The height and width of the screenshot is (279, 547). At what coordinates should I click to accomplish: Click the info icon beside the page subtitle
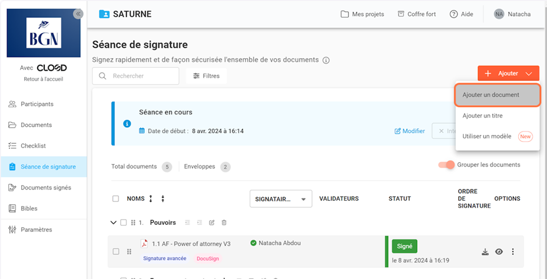click(326, 60)
